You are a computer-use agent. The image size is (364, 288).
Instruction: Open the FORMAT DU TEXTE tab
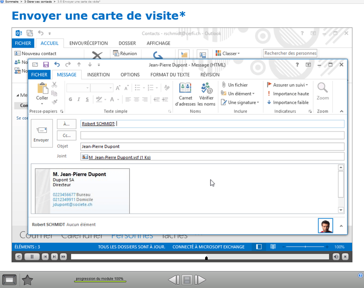(170, 75)
